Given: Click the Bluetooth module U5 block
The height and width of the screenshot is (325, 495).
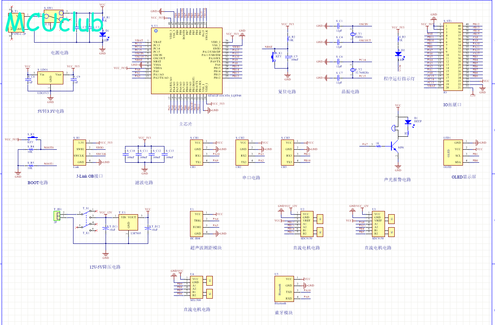Looking at the screenshot, I should pyautogui.click(x=284, y=288).
